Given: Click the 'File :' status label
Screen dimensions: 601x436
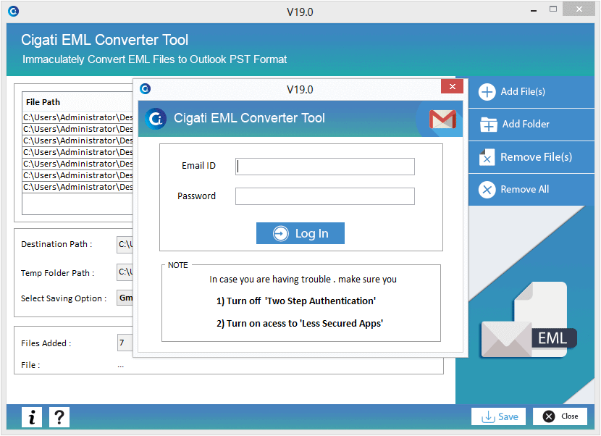Looking at the screenshot, I should 30,365.
